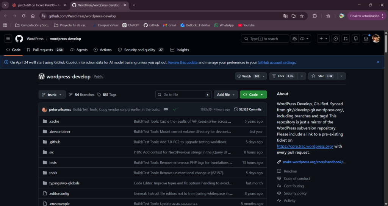The height and width of the screenshot is (206, 388).
Task: Open the .cache folder
Action: click(x=54, y=121)
